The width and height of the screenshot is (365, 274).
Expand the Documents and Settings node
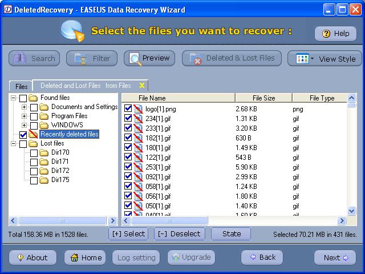click(24, 107)
